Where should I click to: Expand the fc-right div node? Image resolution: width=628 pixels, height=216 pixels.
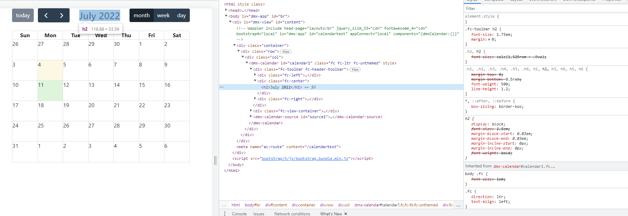tap(255, 99)
